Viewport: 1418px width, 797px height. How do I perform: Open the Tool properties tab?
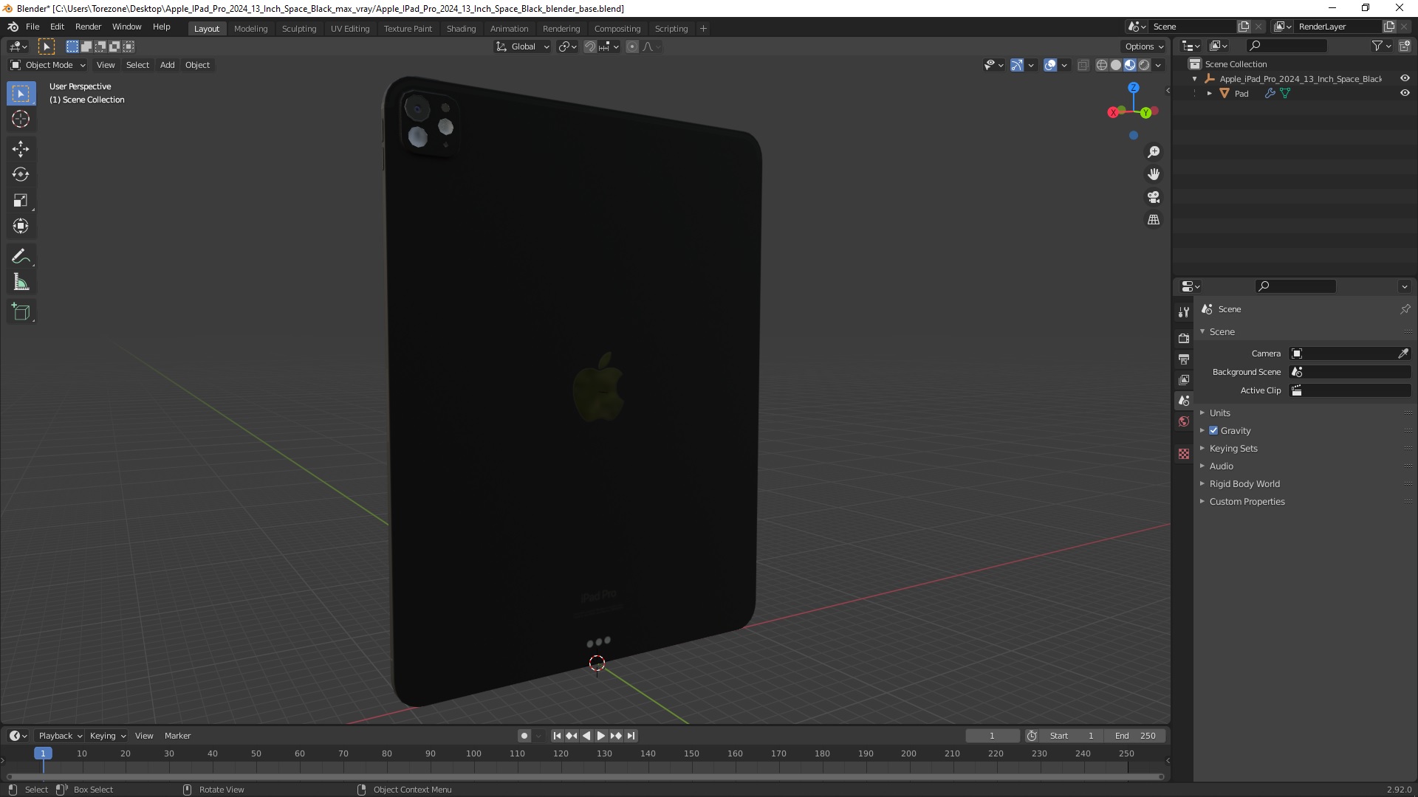click(x=1184, y=312)
